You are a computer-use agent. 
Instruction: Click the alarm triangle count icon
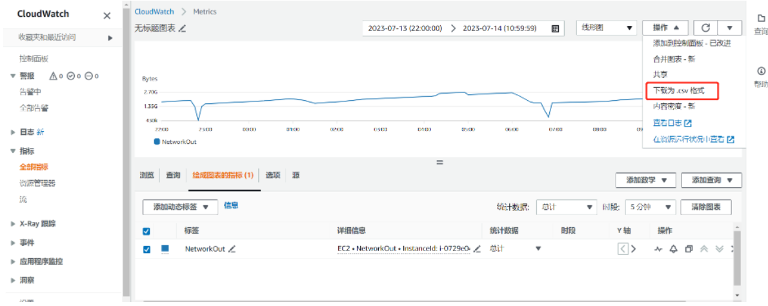(x=54, y=76)
